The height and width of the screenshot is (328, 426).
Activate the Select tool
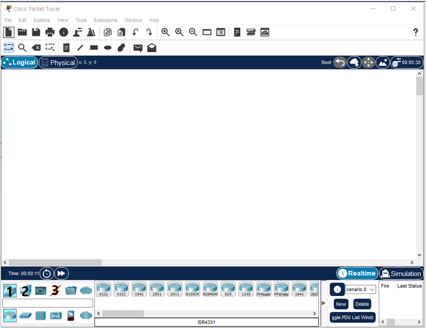[9, 48]
